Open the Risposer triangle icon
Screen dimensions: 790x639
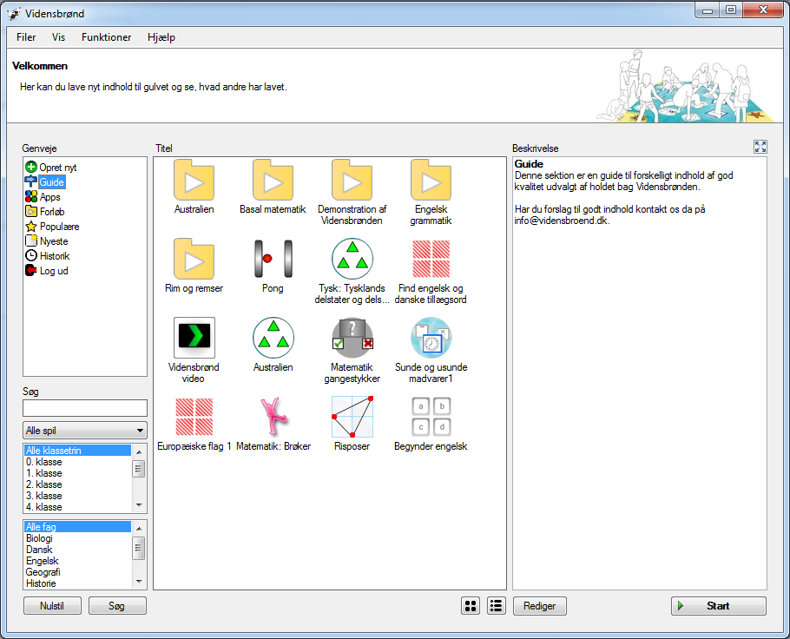(x=352, y=417)
